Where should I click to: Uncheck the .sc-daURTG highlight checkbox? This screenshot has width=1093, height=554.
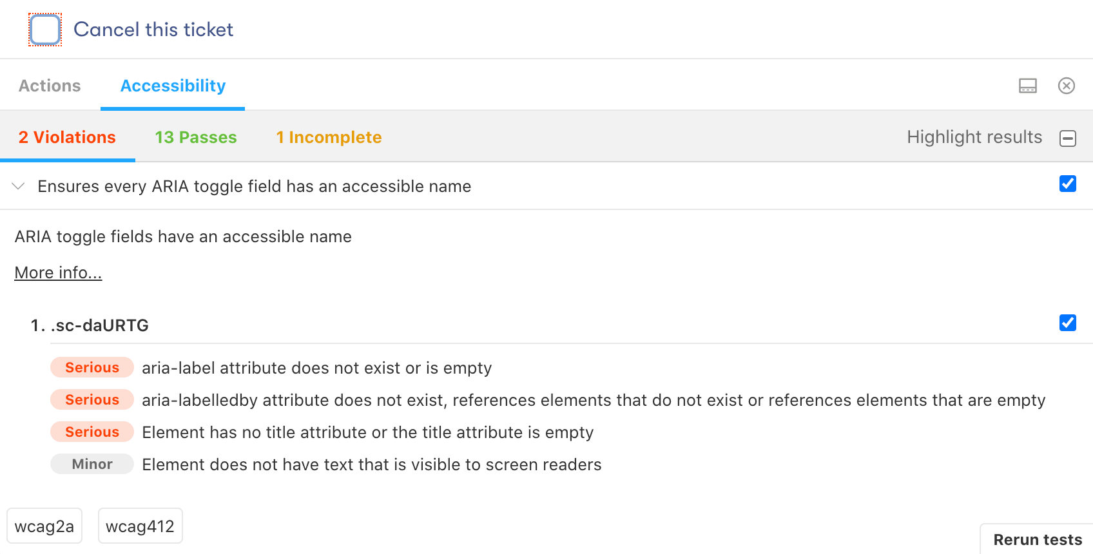[1068, 323]
